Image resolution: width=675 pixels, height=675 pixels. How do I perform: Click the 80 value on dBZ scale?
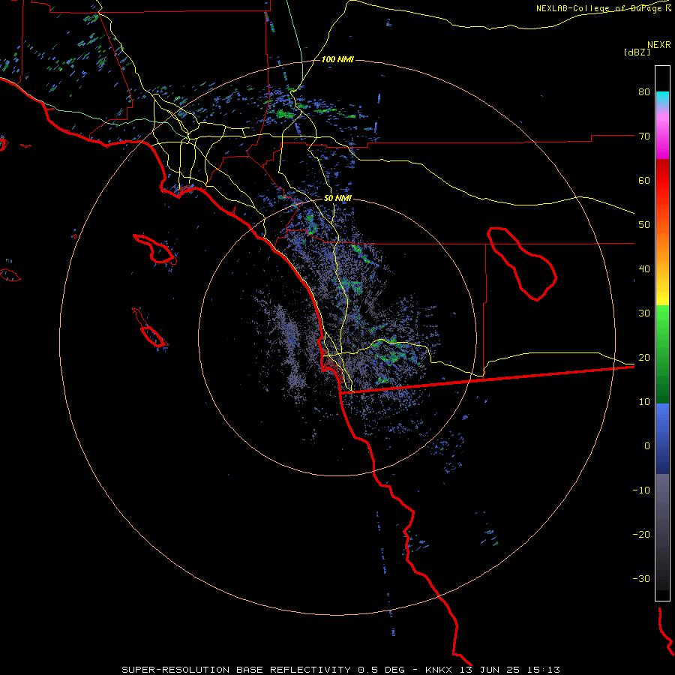tap(644, 91)
